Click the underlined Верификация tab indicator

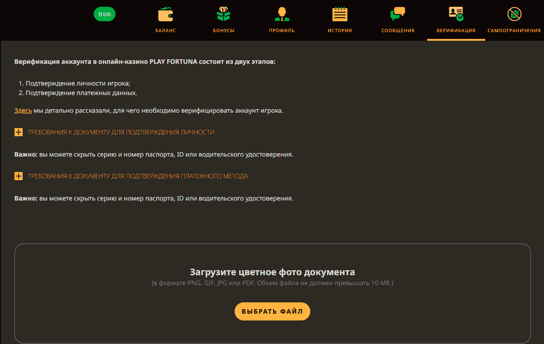click(x=456, y=40)
